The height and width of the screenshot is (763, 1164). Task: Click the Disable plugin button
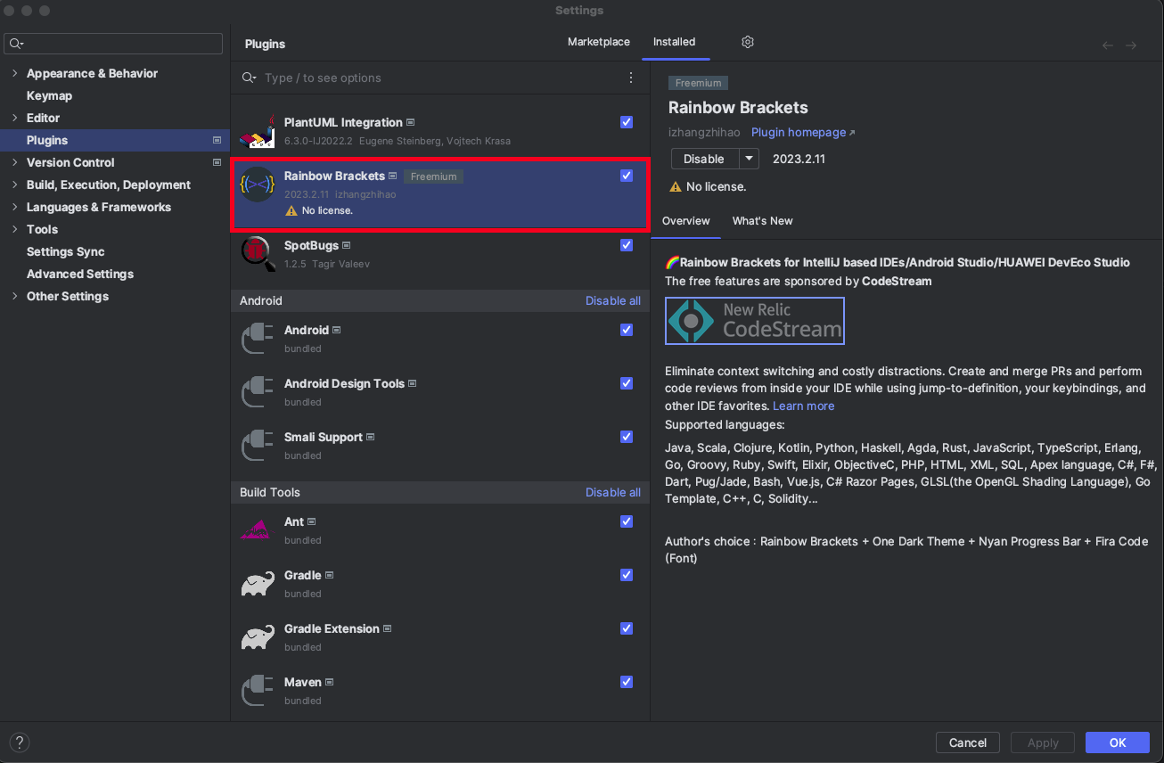(x=704, y=159)
